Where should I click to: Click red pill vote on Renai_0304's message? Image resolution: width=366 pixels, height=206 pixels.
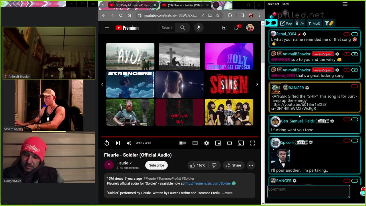(x=347, y=34)
